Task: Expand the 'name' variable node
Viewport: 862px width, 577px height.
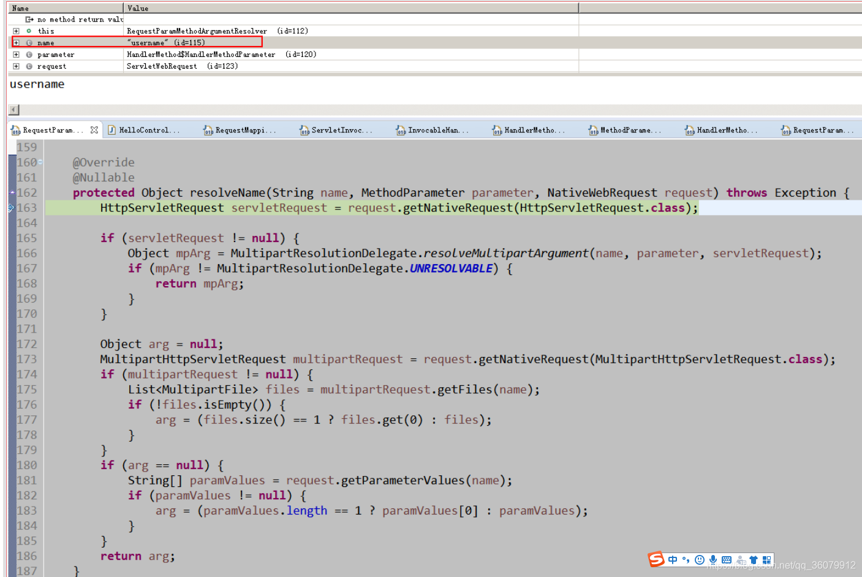Action: pyautogui.click(x=16, y=43)
